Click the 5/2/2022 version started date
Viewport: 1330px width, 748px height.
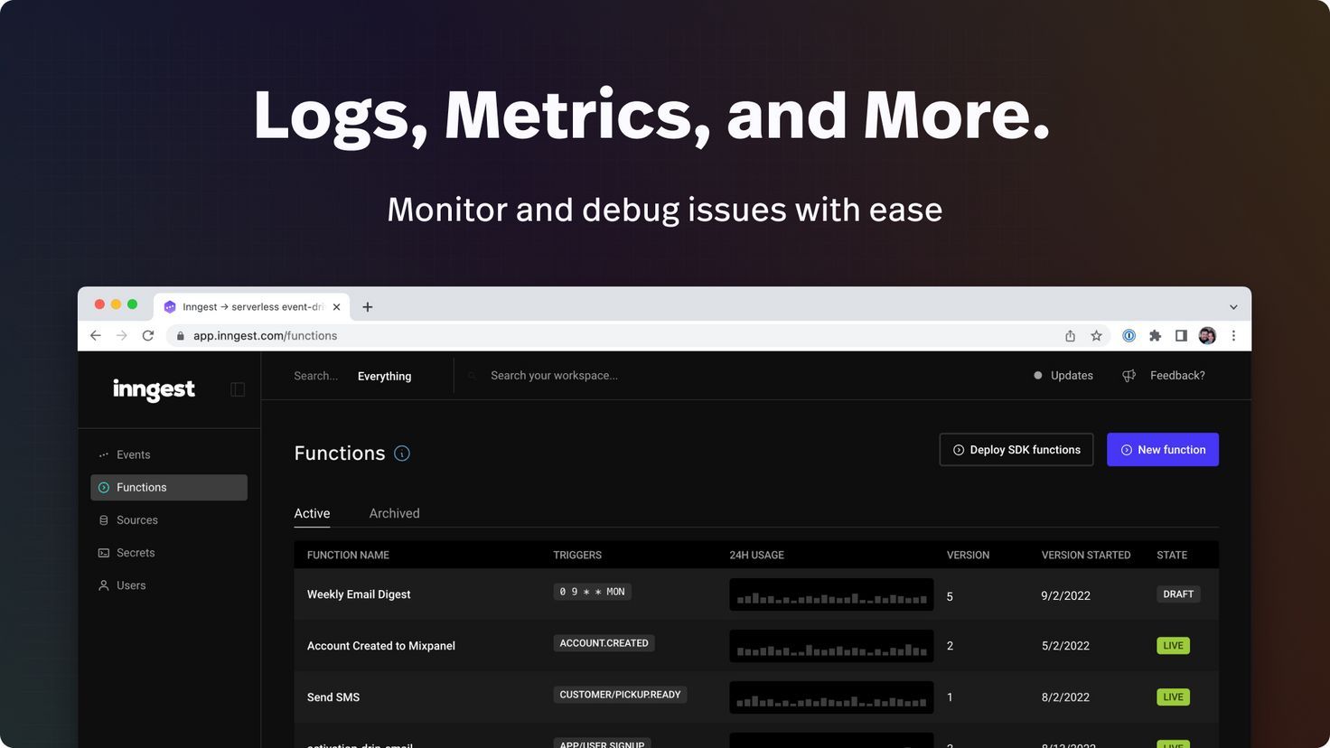point(1065,646)
